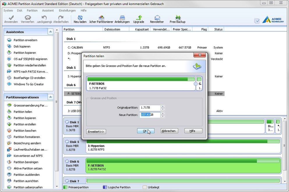Select the small G: partition block in dialog
The width and height of the screenshot is (289, 192).
coord(199,84)
